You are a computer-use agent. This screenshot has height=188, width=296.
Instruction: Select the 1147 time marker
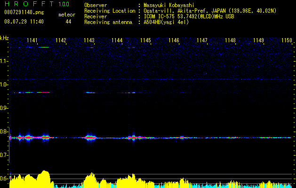(202, 40)
